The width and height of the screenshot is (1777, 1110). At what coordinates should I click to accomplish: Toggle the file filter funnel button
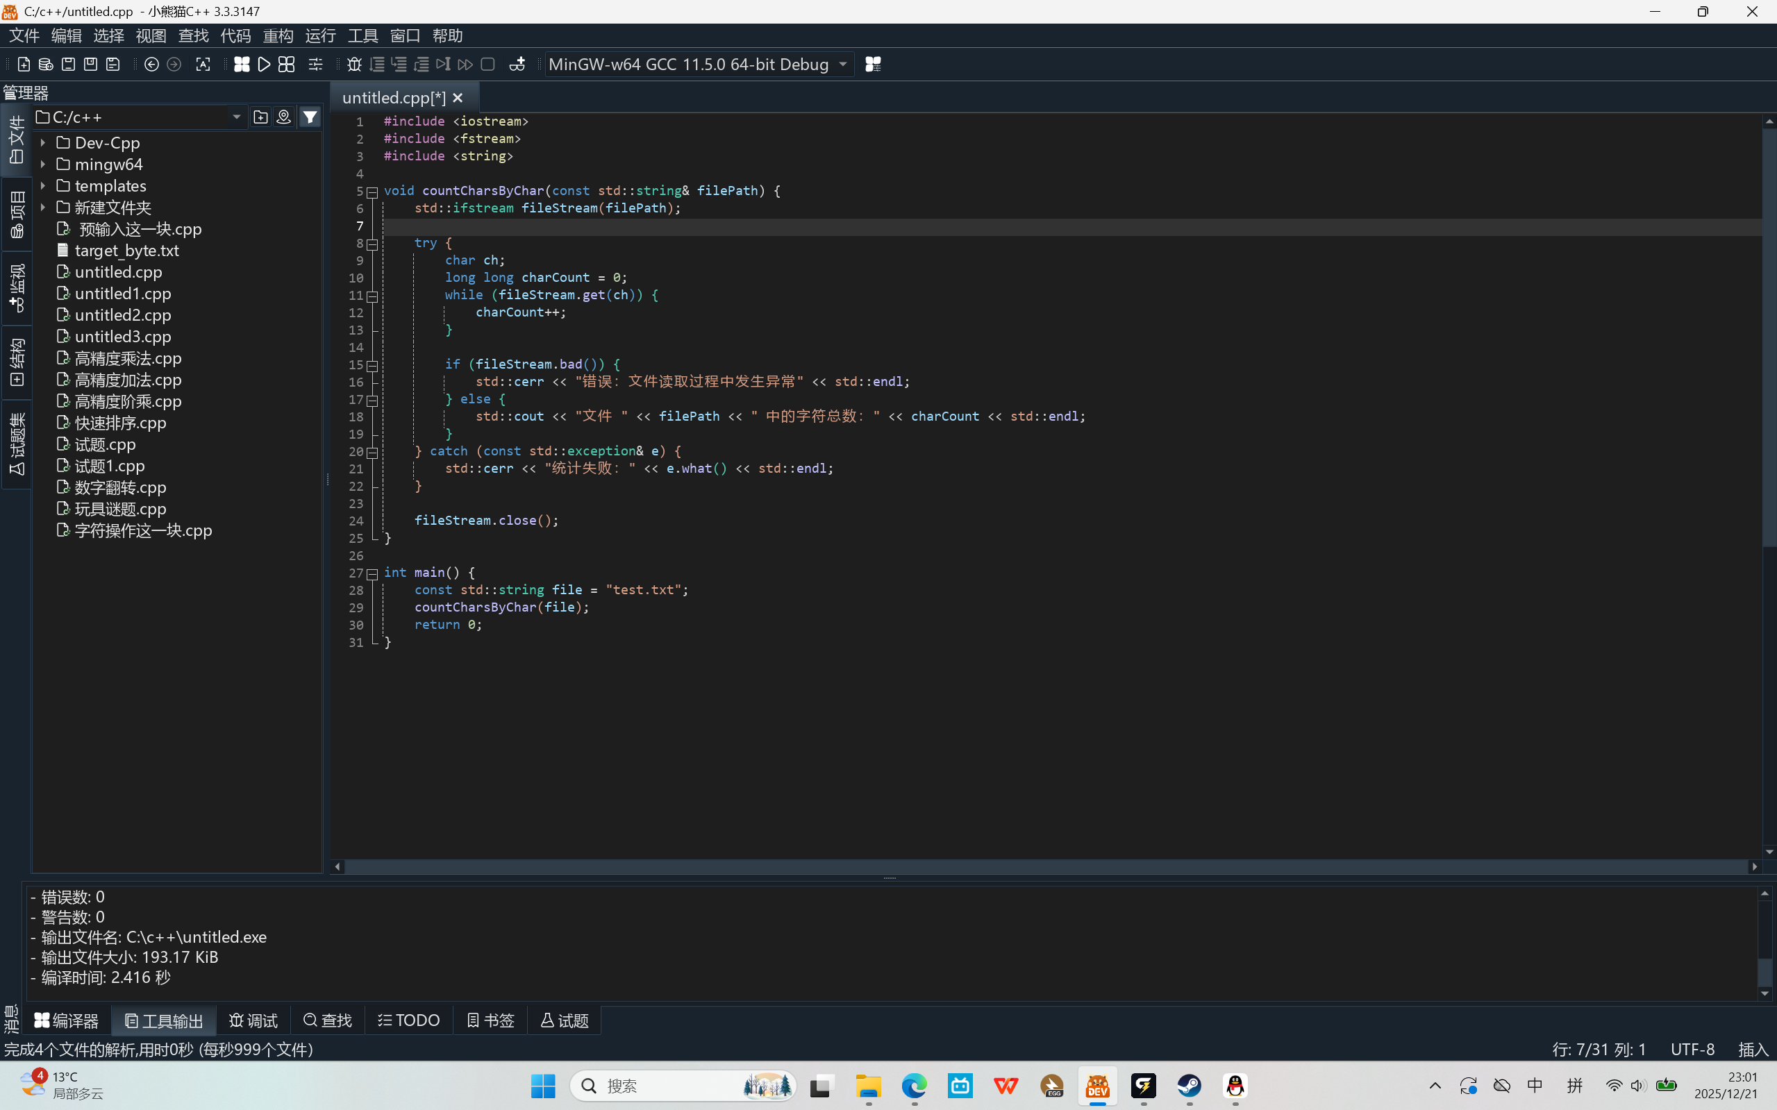pos(310,117)
